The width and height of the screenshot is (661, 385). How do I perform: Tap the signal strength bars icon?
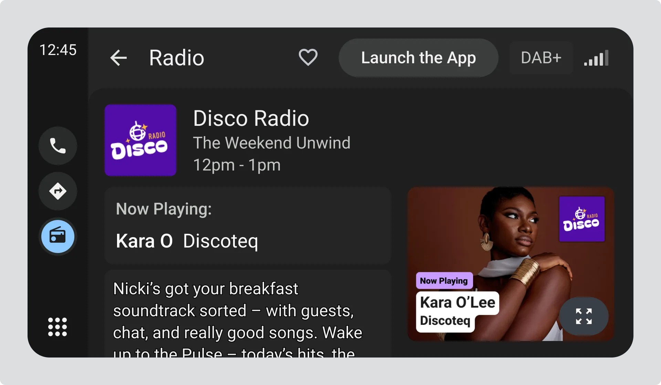point(596,58)
